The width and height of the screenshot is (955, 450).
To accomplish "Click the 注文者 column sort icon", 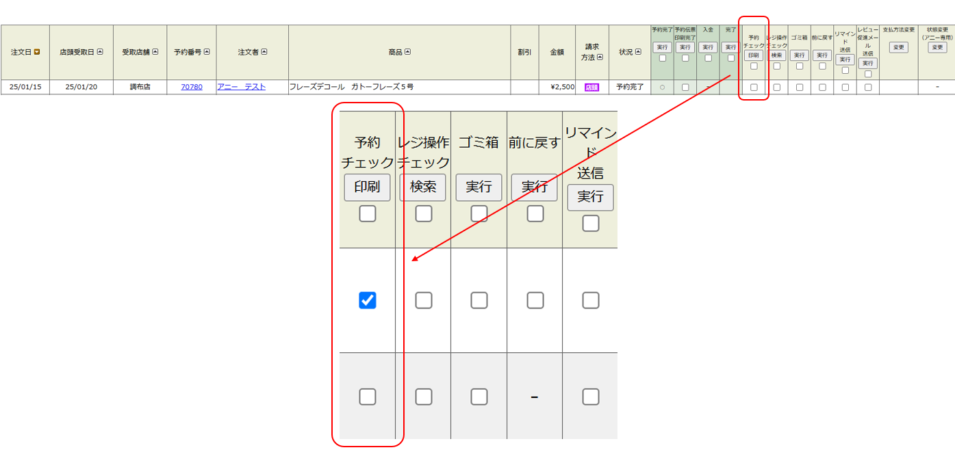I will tap(264, 52).
